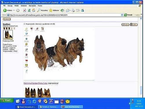Open Ulubione favorites star in toolbar
This screenshot has width=145, height=109.
coord(54,10)
